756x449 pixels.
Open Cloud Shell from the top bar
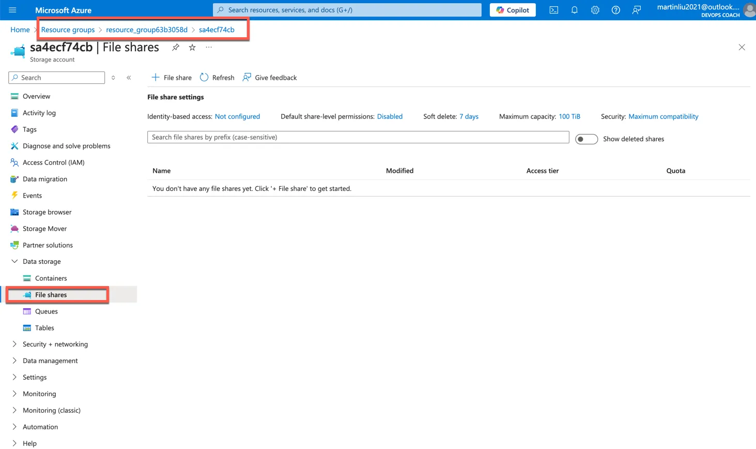[553, 10]
